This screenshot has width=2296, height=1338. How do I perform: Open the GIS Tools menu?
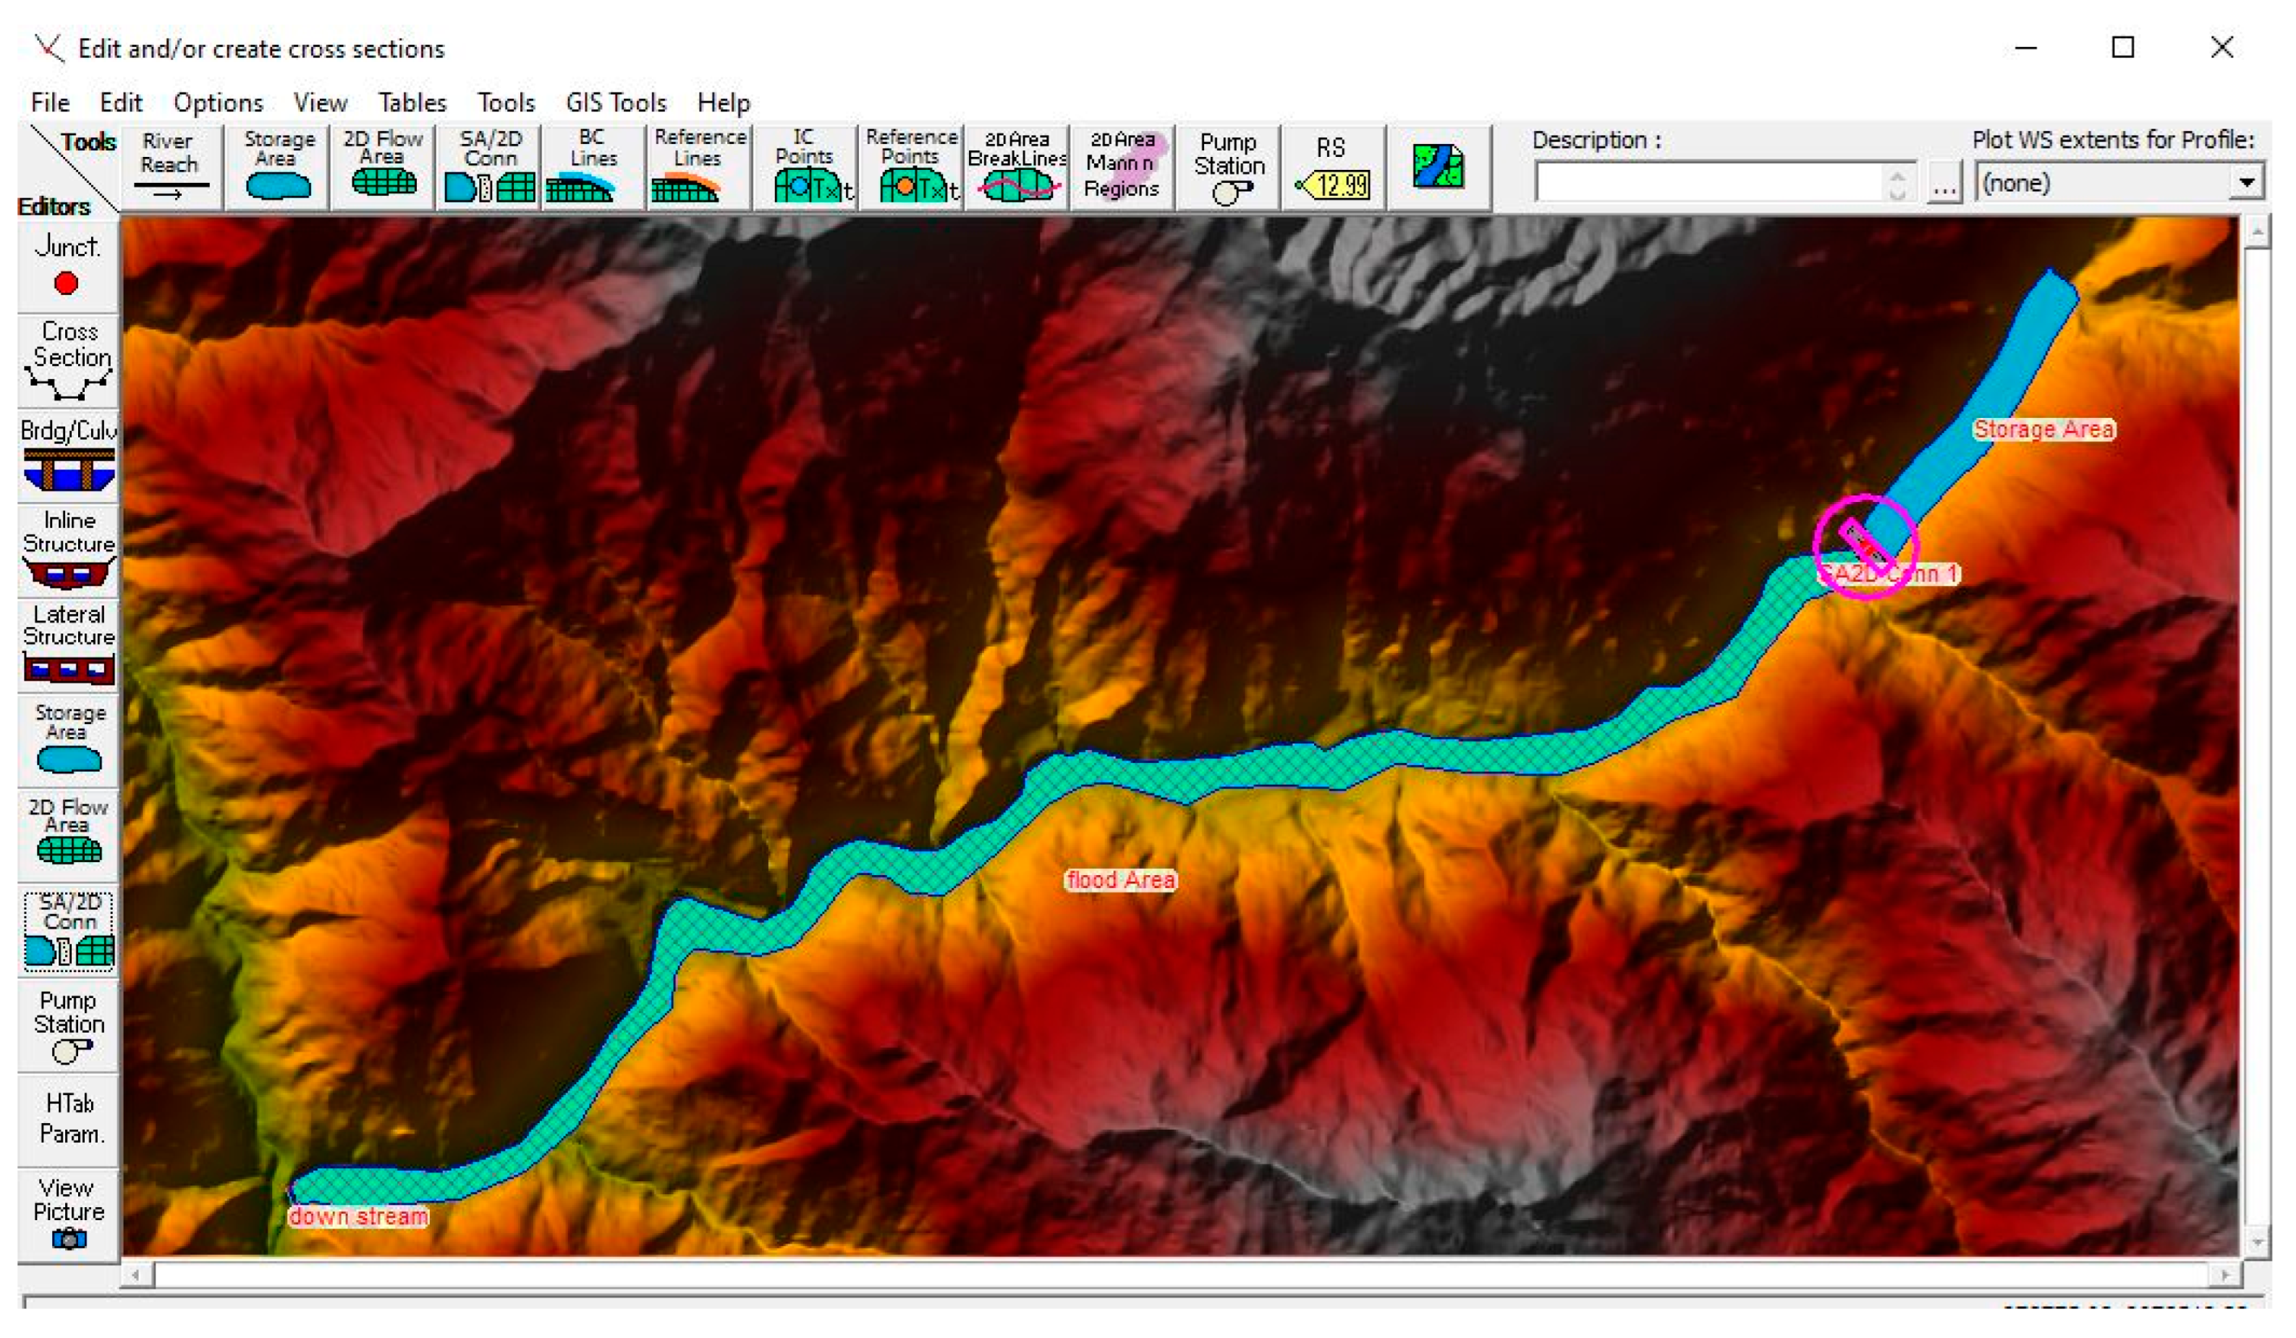pos(616,102)
